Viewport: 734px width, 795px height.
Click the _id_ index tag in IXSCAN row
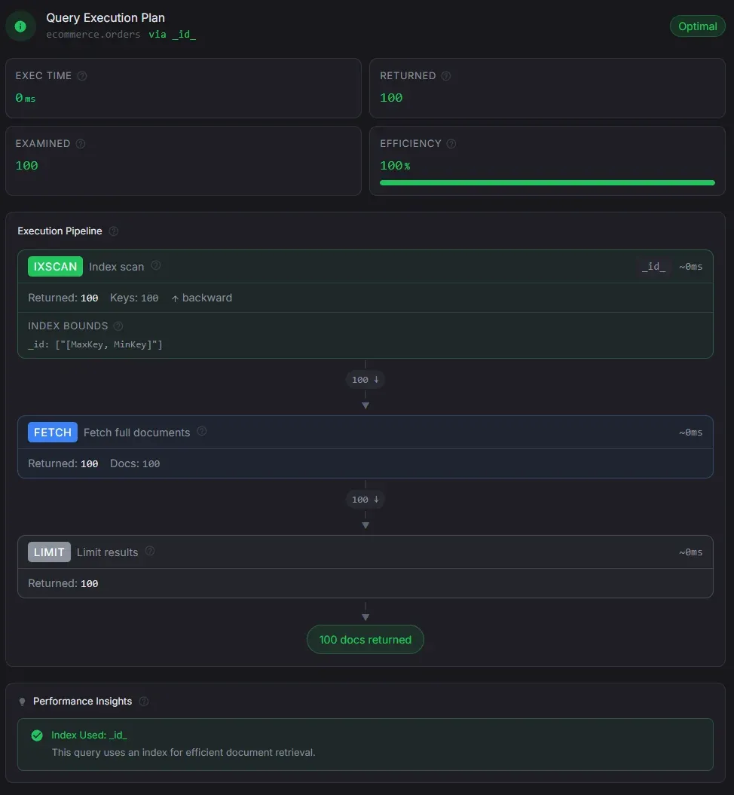coord(653,267)
